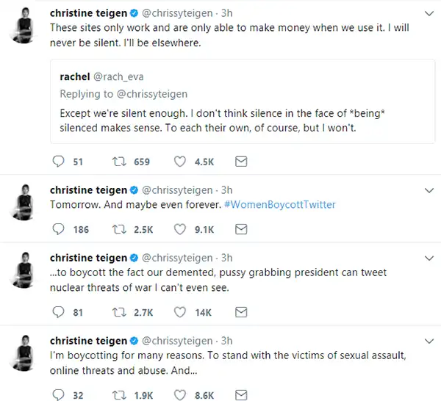Open the dropdown menu on the first tweet
Image resolution: width=441 pixels, height=401 pixels.
[429, 13]
